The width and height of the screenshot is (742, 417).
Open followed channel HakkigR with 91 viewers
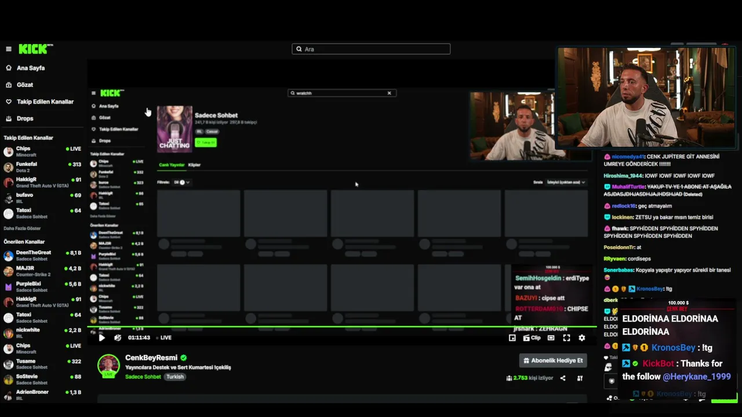coord(42,182)
